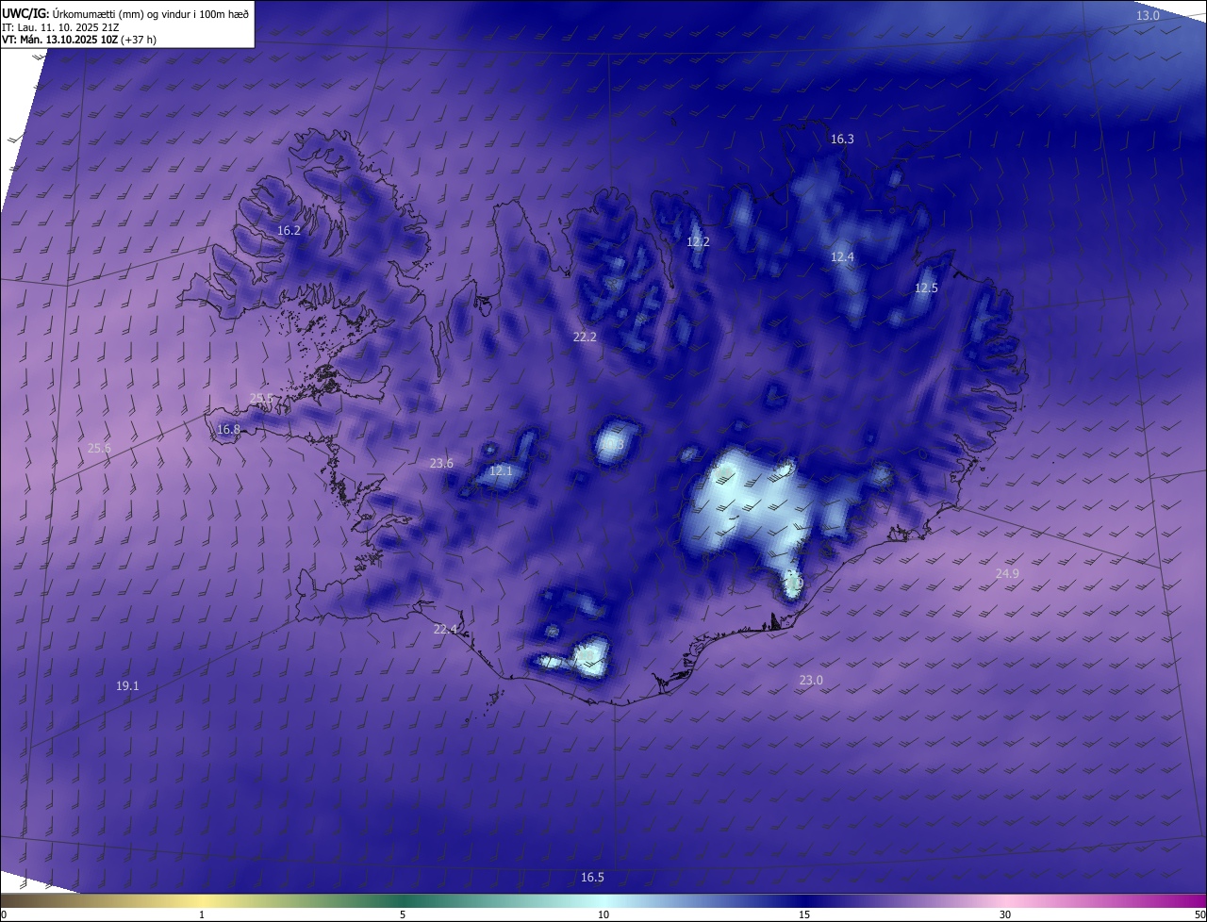The width and height of the screenshot is (1207, 922).
Task: Click the value label 12.5
Action: (x=926, y=288)
